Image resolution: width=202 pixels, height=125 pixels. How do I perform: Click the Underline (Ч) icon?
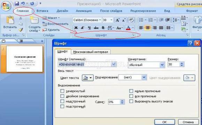point(89,28)
